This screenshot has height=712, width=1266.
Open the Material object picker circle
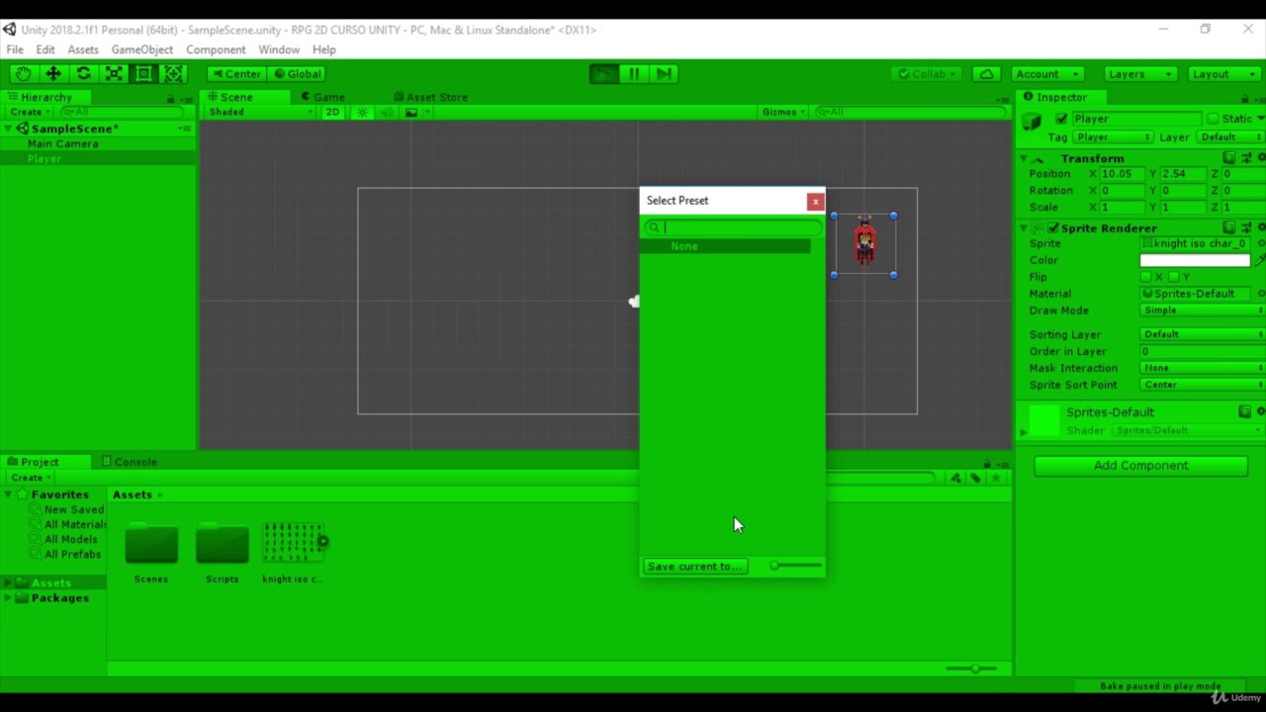pos(1261,294)
